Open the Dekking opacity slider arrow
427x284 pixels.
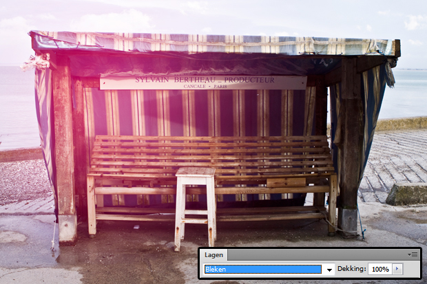point(397,269)
